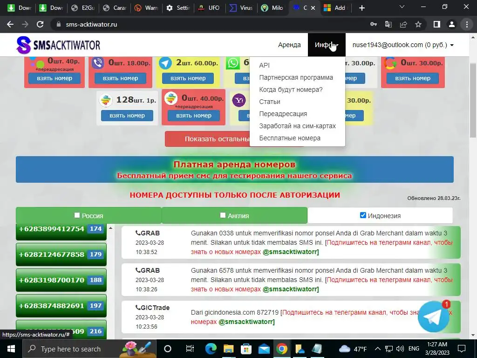Open Microsoft Store from taskbar
Image resolution: width=477 pixels, height=358 pixels.
[x=246, y=349]
